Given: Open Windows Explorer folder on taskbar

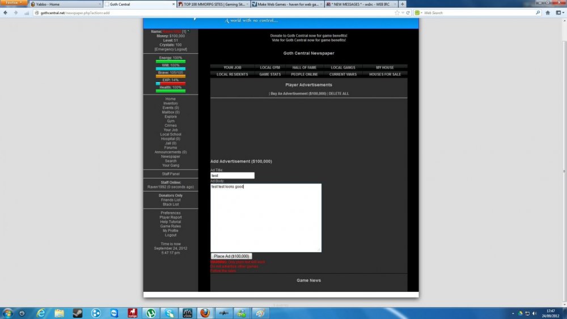Looking at the screenshot, I should pos(59,313).
